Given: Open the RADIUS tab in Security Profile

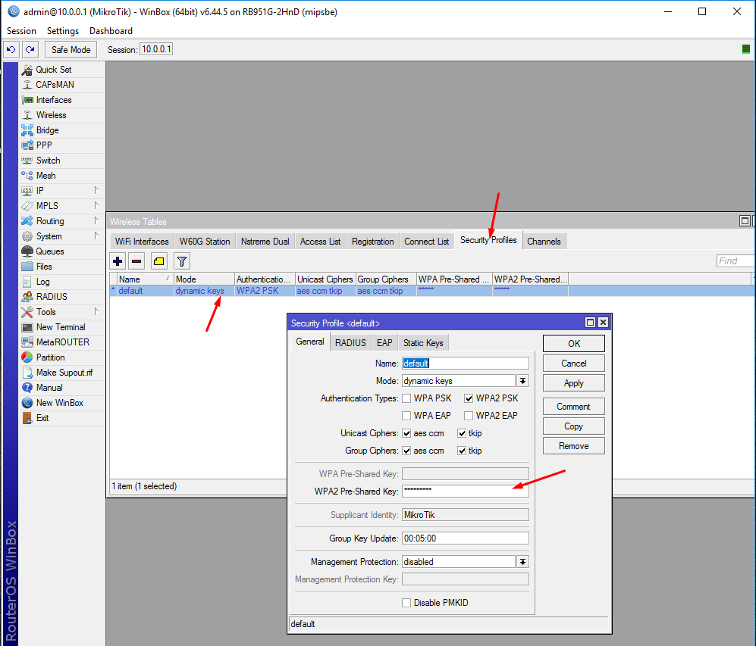Looking at the screenshot, I should (x=350, y=343).
